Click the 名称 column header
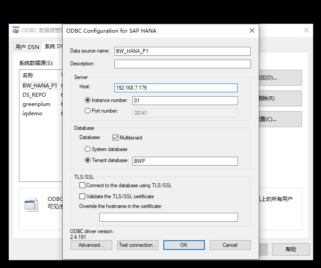Viewport: 321px width, 268px height. tap(39, 75)
